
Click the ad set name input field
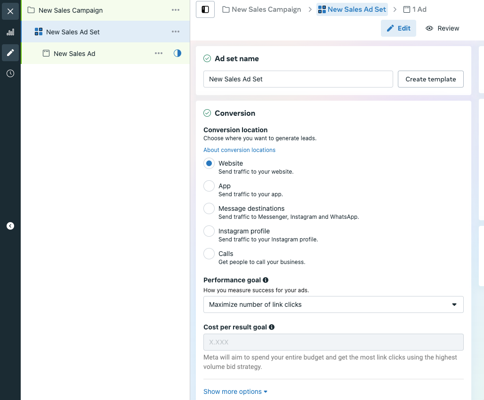tap(298, 79)
